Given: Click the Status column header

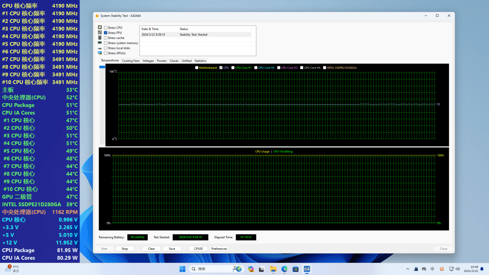Looking at the screenshot, I should [215, 29].
